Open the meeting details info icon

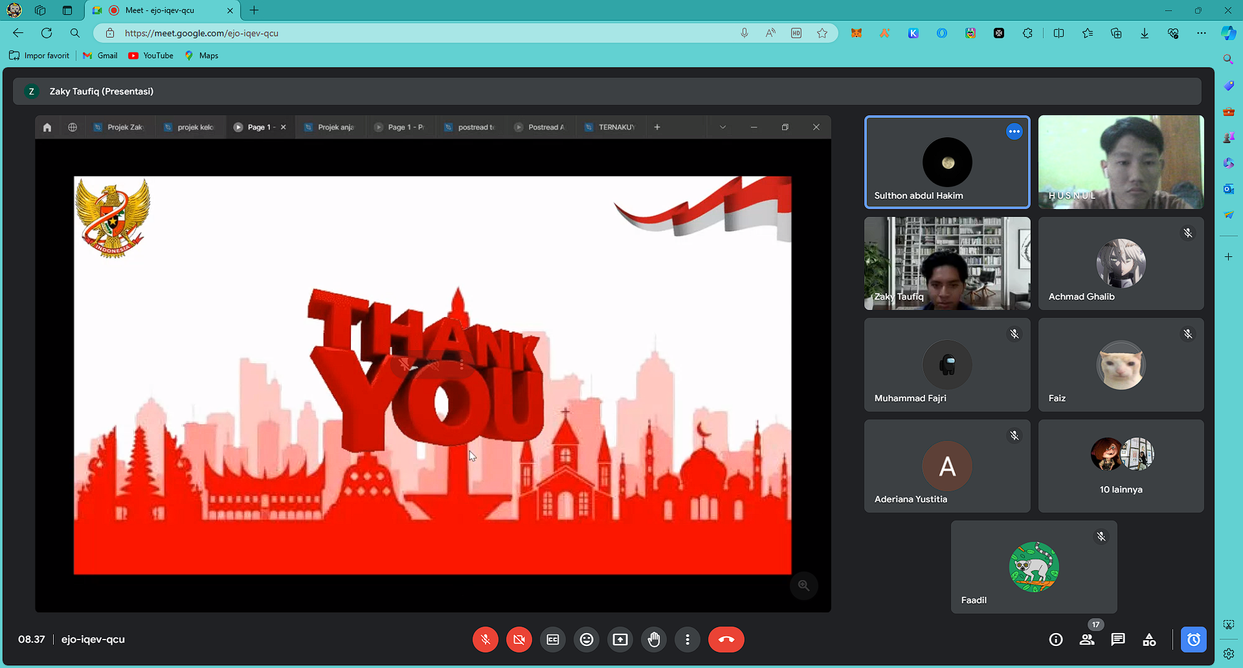(1056, 640)
